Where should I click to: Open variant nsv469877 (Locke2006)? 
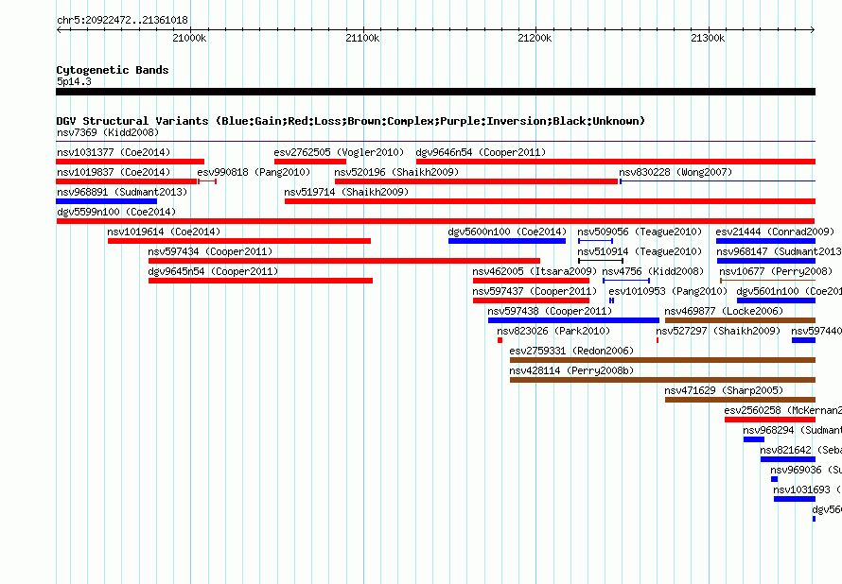[x=724, y=311]
